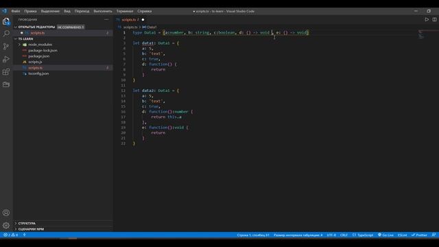Open the Search view in activity bar
The width and height of the screenshot is (439, 247).
[6, 34]
